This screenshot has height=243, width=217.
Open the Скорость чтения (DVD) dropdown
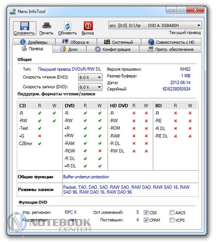90,77
